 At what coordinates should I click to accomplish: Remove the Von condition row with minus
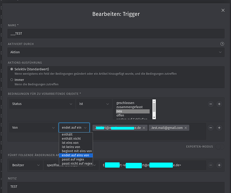pyautogui.click(x=211, y=128)
